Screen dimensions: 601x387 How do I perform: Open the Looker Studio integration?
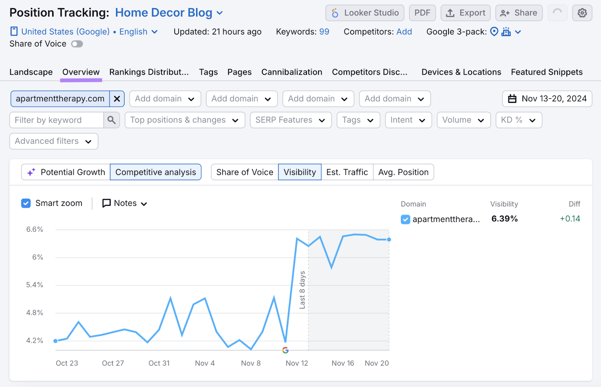click(x=364, y=12)
